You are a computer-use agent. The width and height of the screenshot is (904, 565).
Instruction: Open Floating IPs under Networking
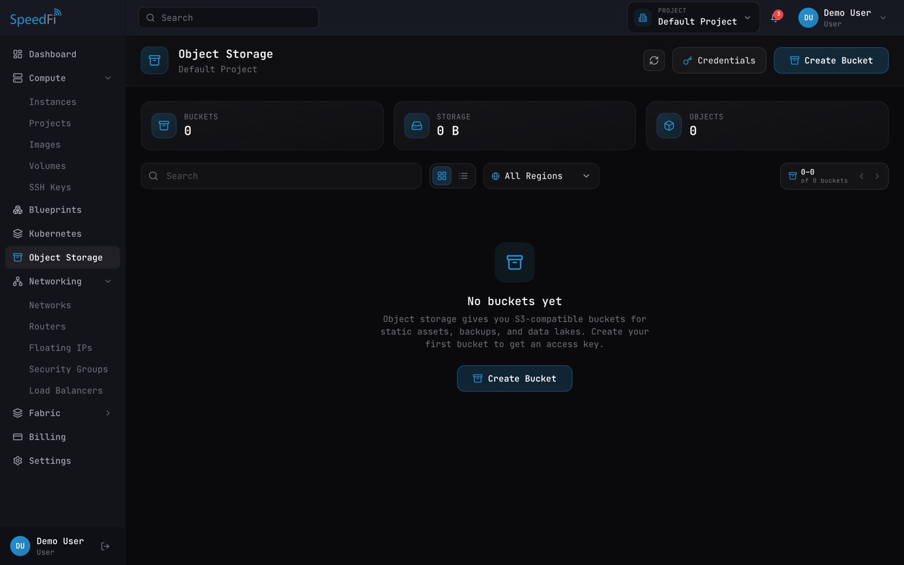click(x=62, y=348)
